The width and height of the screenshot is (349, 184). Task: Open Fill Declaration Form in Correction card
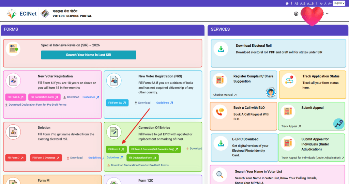click(x=142, y=158)
